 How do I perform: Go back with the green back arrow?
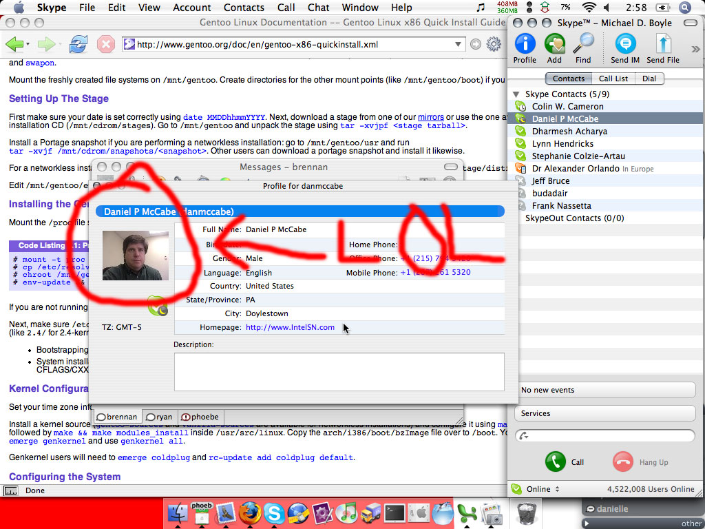point(14,44)
